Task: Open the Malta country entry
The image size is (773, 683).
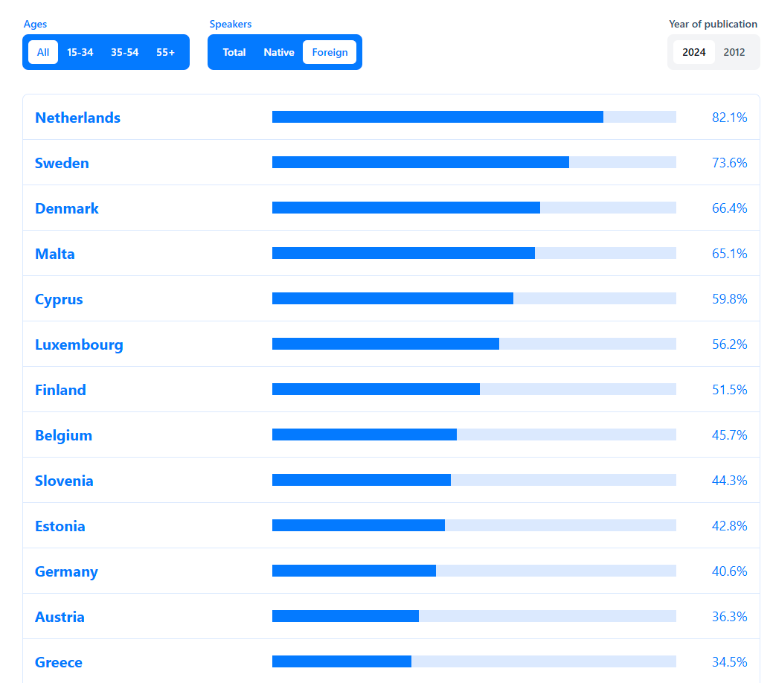Action: pos(391,253)
